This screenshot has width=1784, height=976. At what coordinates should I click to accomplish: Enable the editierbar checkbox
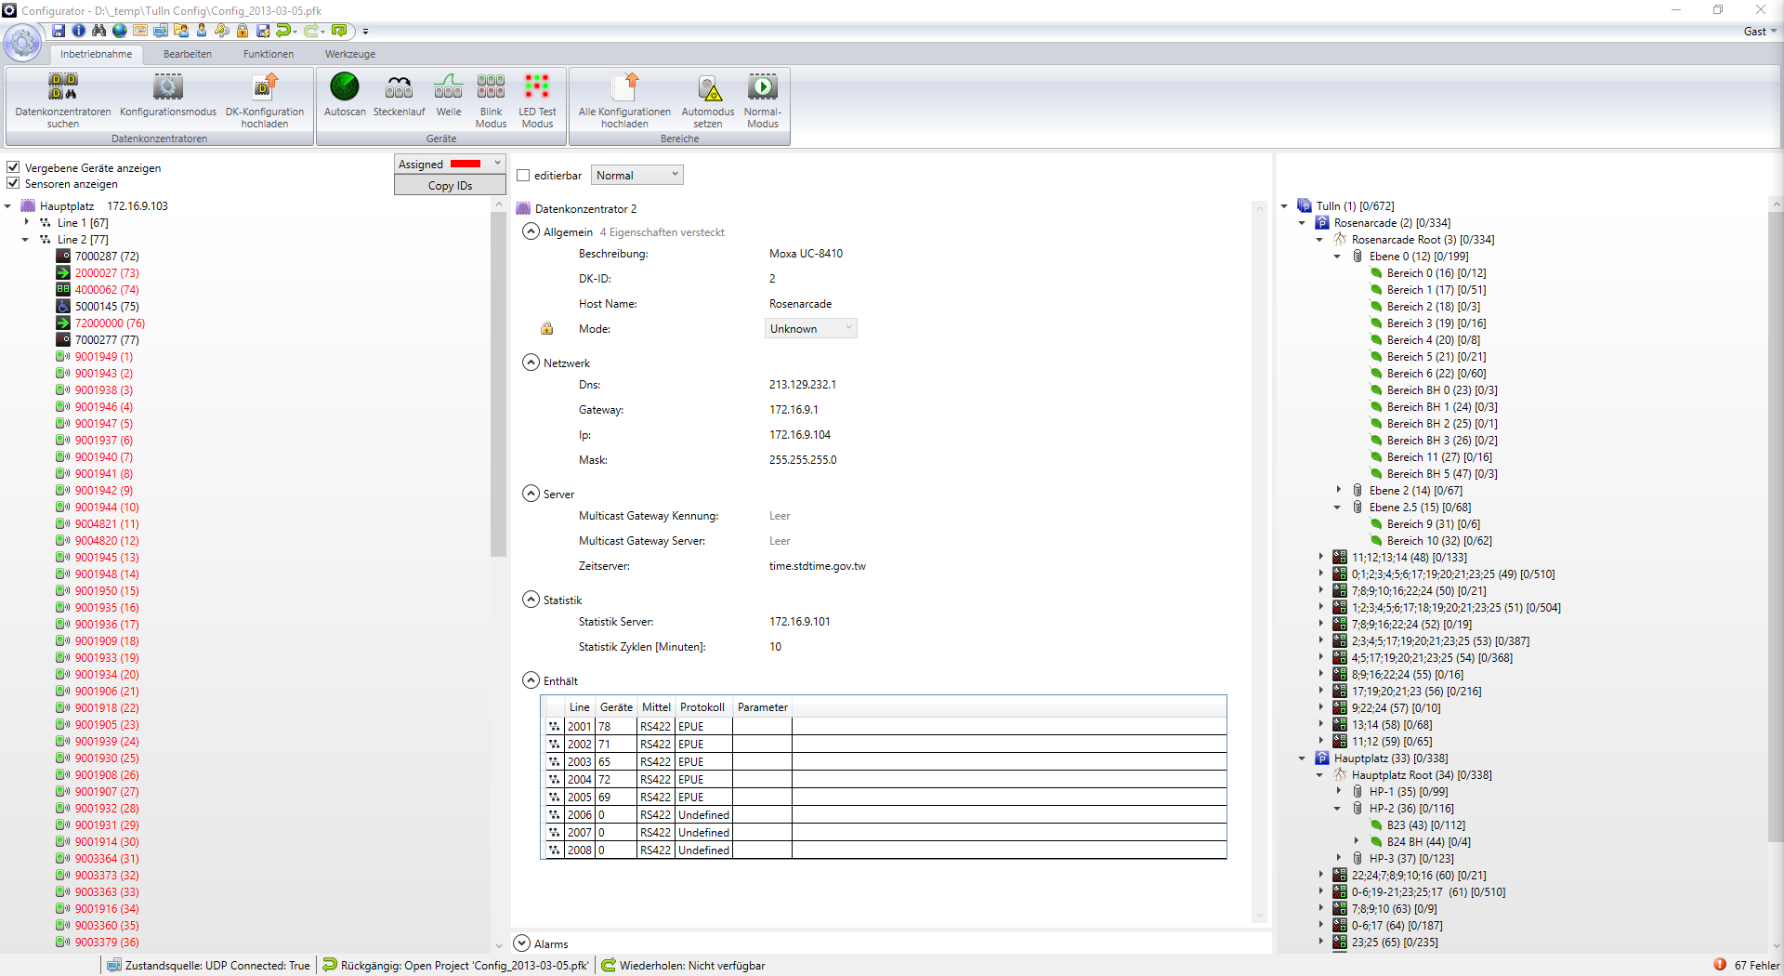(523, 175)
